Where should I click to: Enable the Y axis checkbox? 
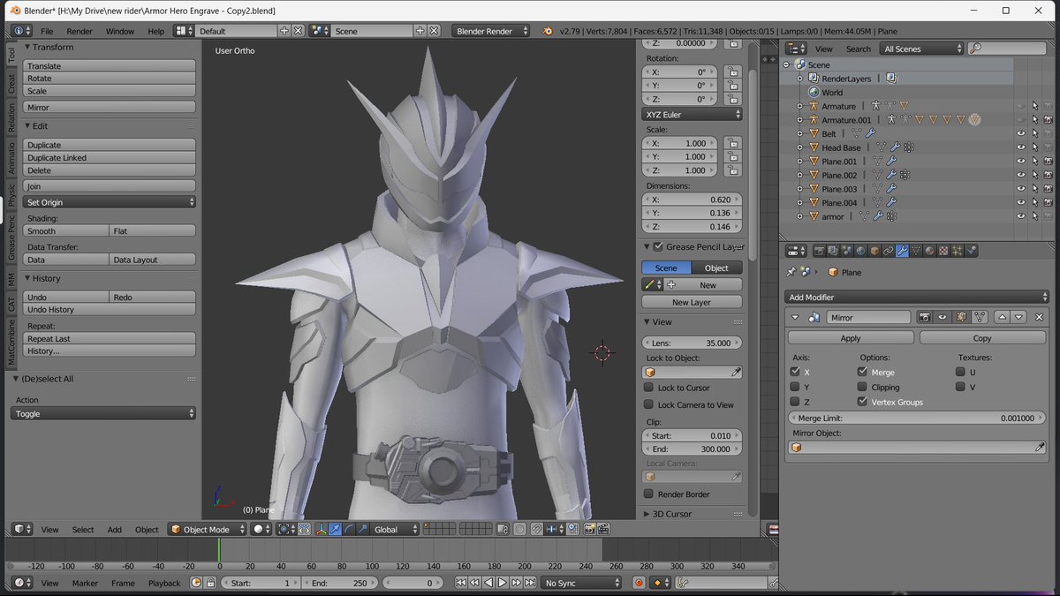[x=795, y=387]
